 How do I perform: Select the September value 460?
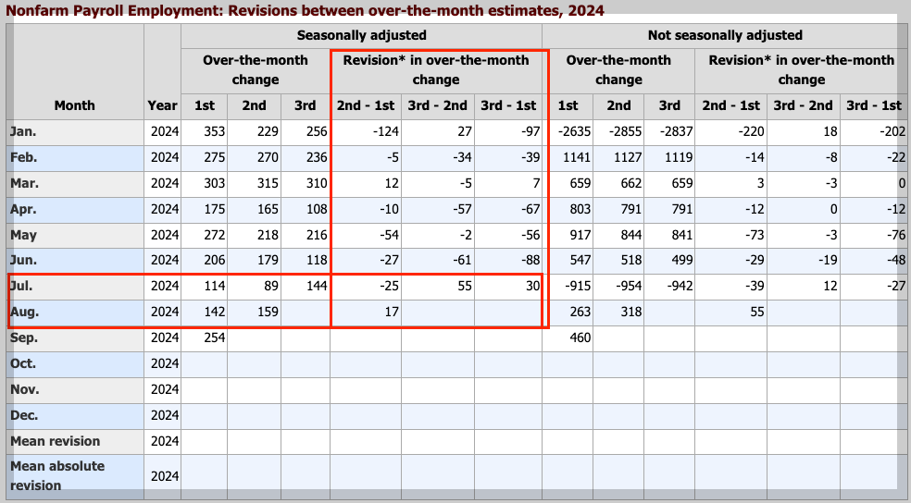[580, 337]
